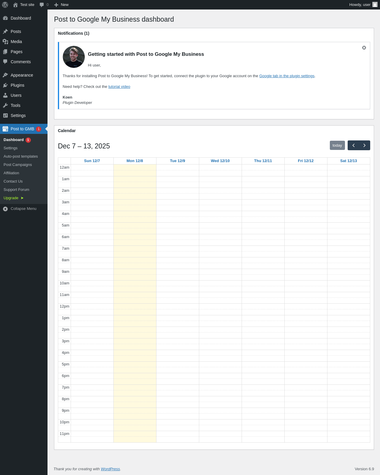Open the Post to GMB menu
This screenshot has height=475, width=380.
click(x=24, y=129)
